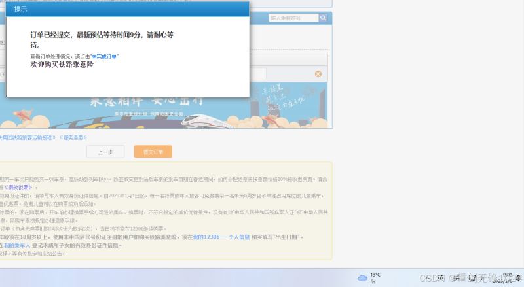Click the orange 提交订单 button
Image resolution: width=524 pixels, height=287 pixels.
click(153, 152)
